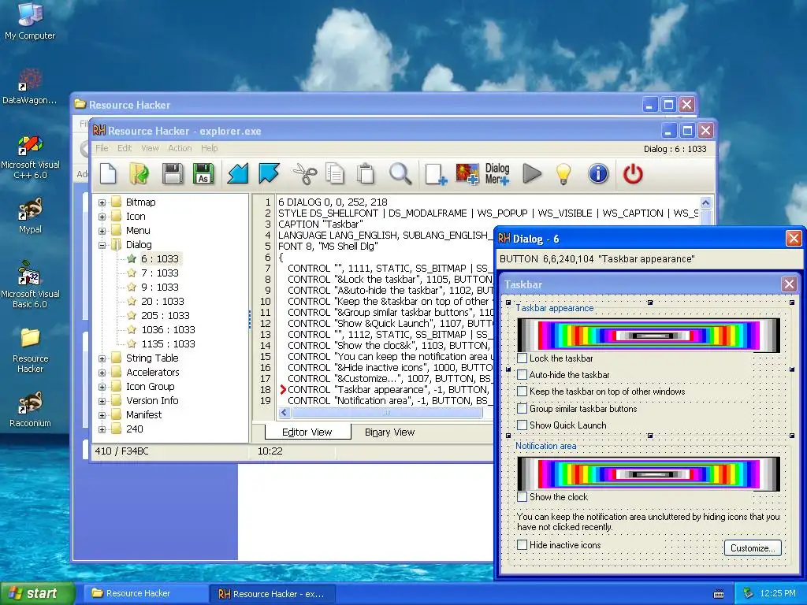This screenshot has height=605, width=807.
Task: Expand the Menu tree folder
Action: (102, 231)
